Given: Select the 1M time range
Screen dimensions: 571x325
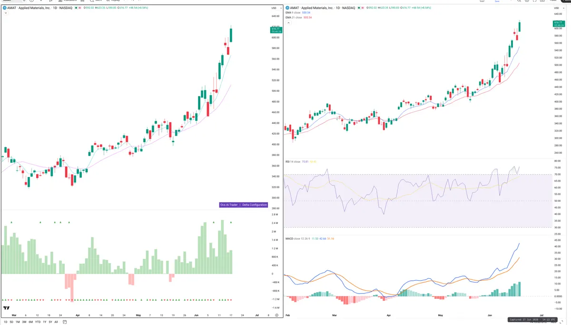Looking at the screenshot, I should [18, 322].
